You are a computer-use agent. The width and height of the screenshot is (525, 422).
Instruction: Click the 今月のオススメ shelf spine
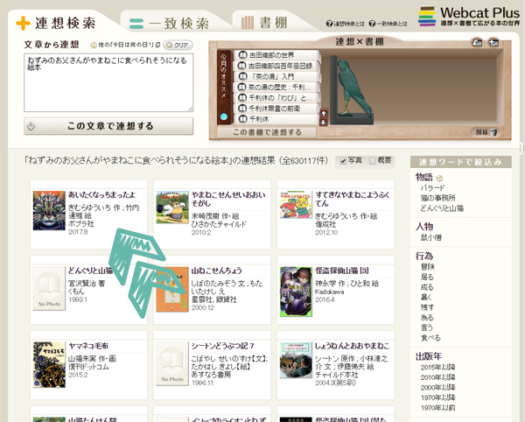224,88
